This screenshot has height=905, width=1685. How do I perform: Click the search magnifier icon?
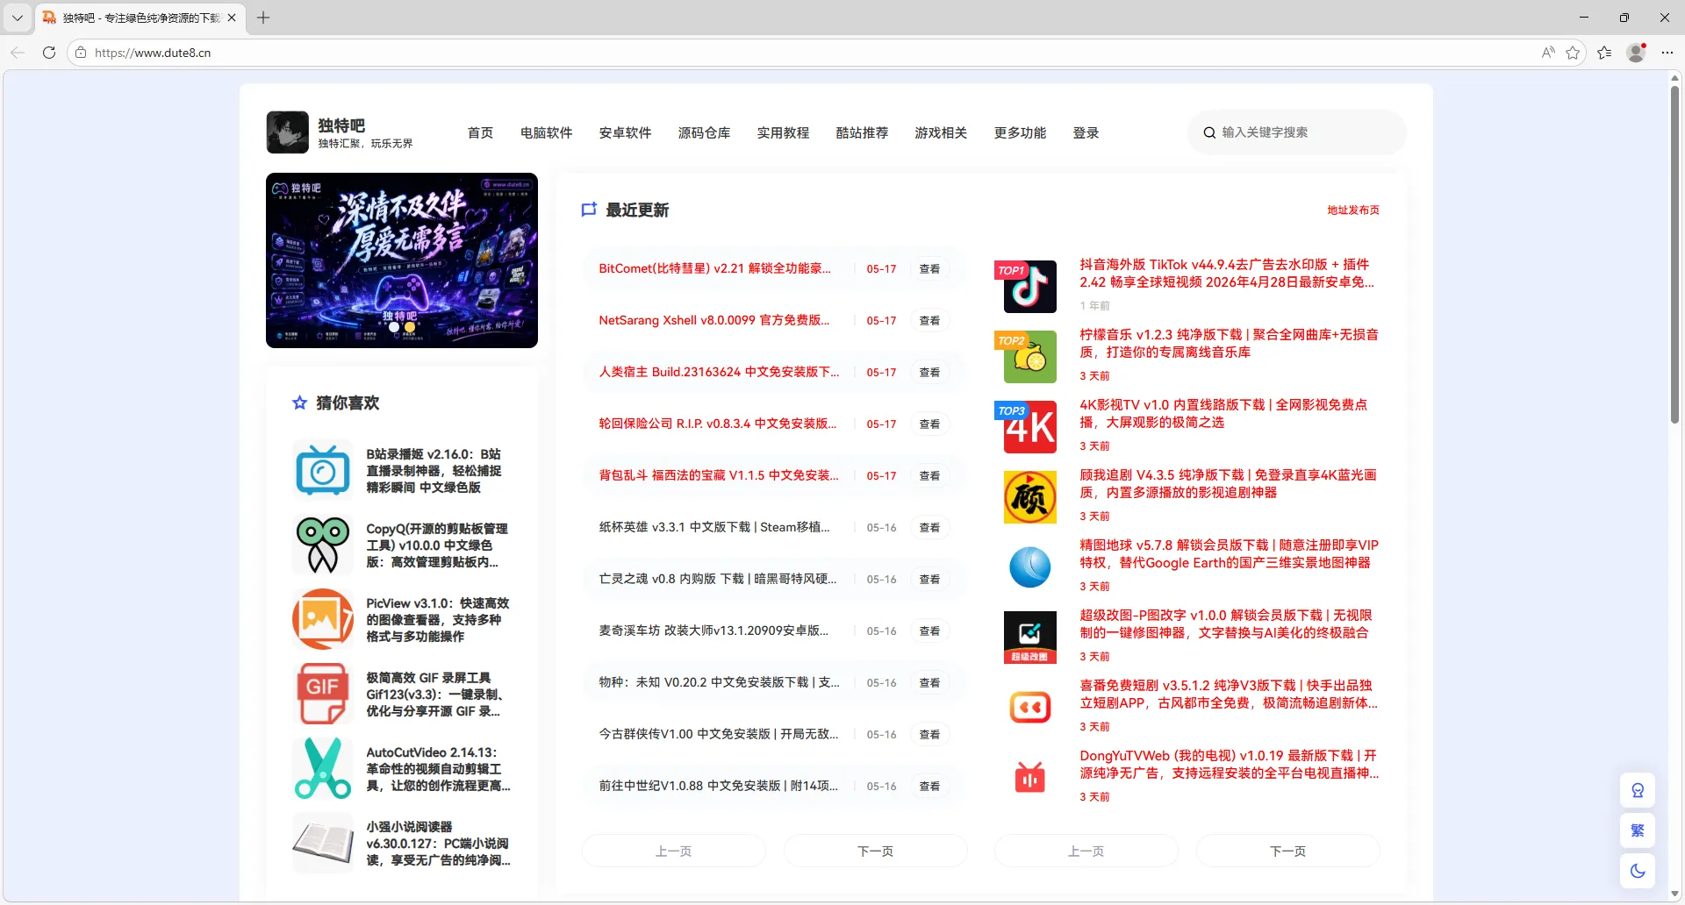pyautogui.click(x=1209, y=132)
